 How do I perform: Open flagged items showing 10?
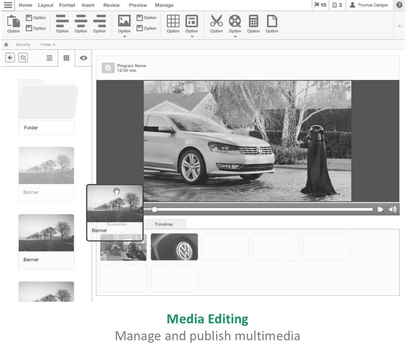[x=320, y=5]
